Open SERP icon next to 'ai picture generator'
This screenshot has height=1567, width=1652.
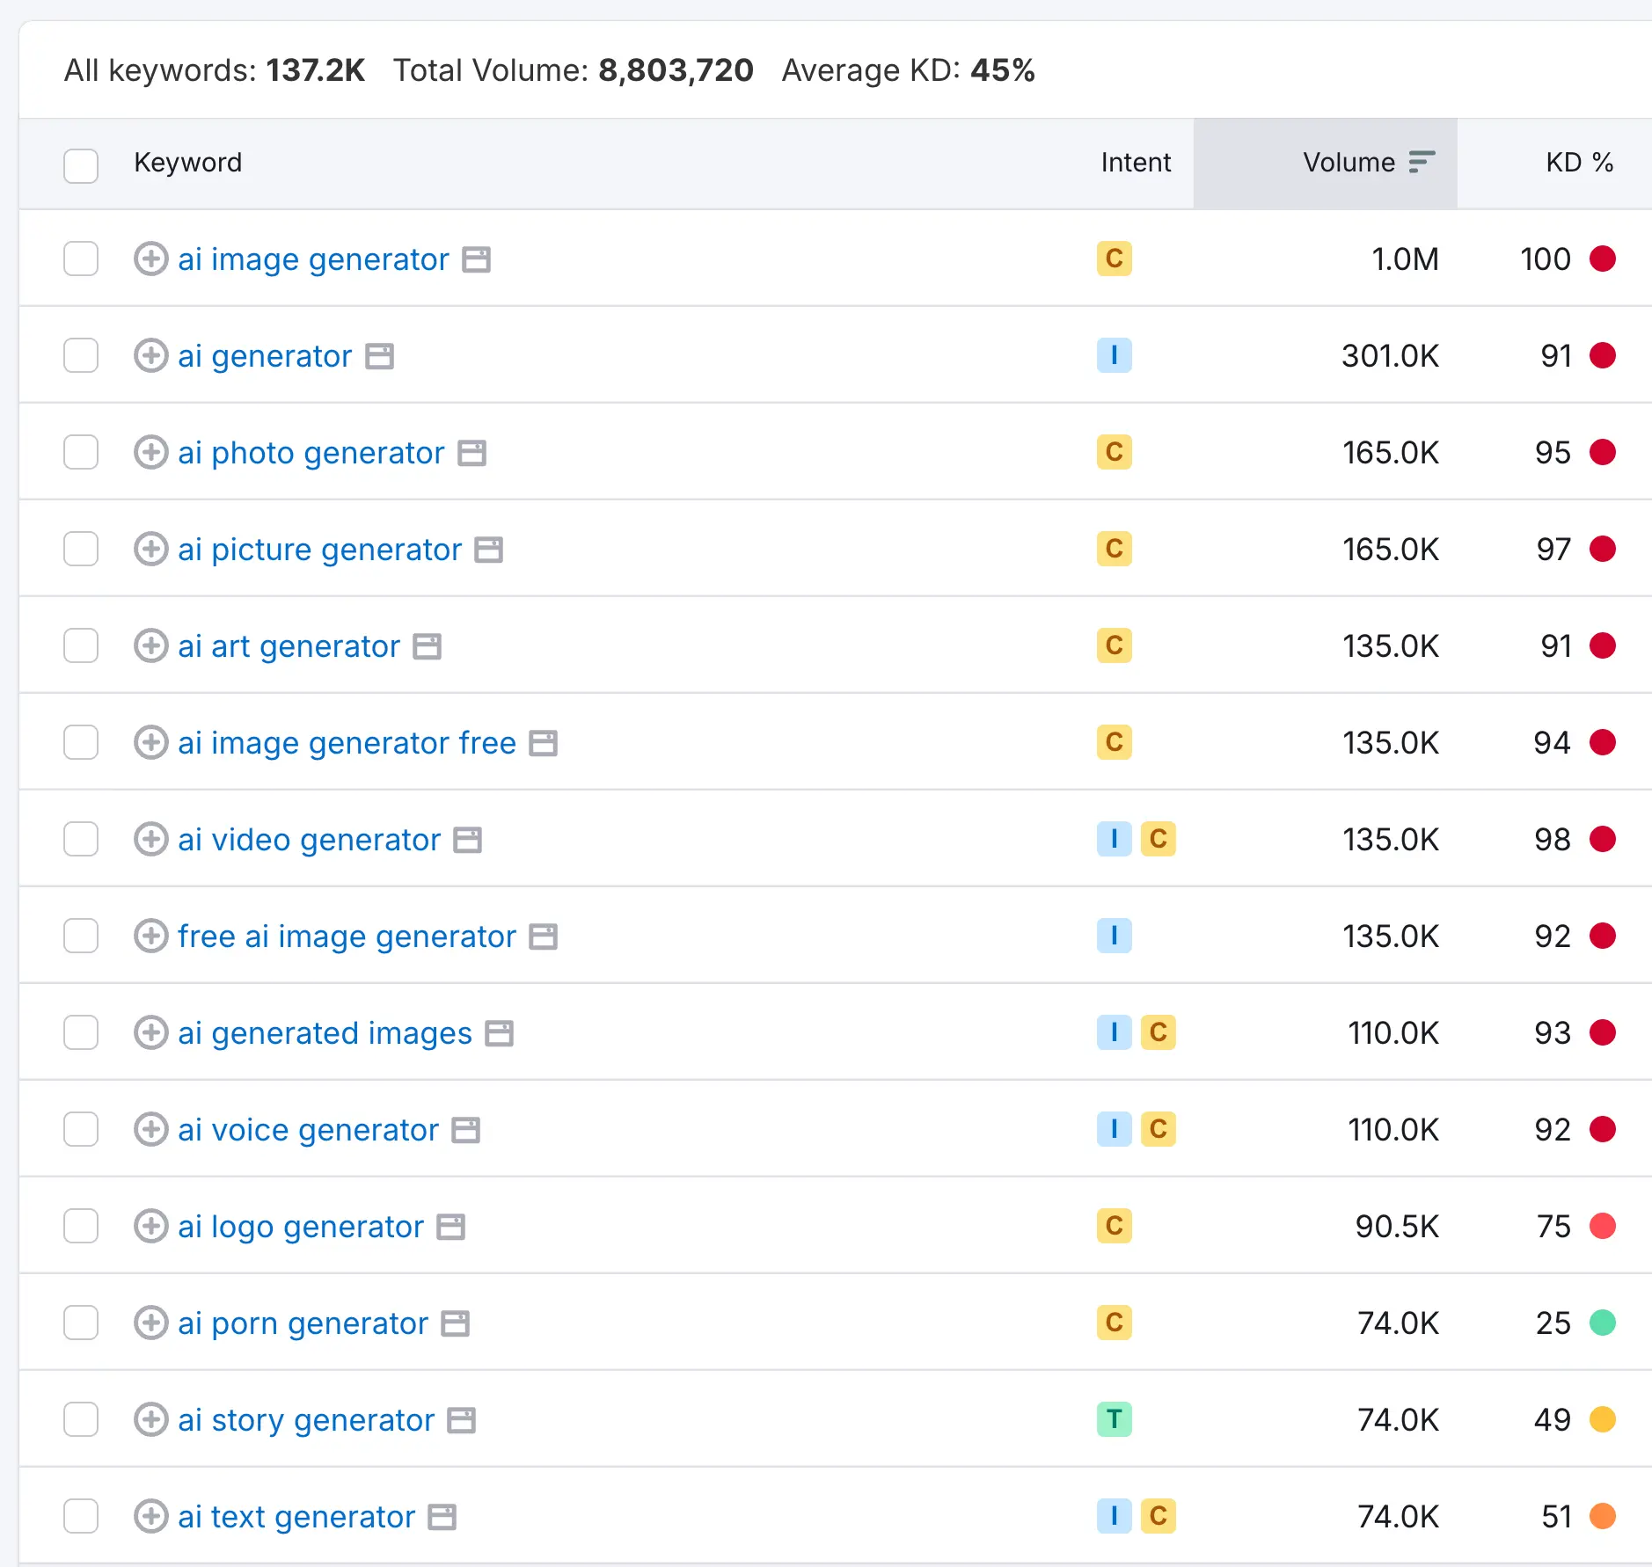coord(489,550)
